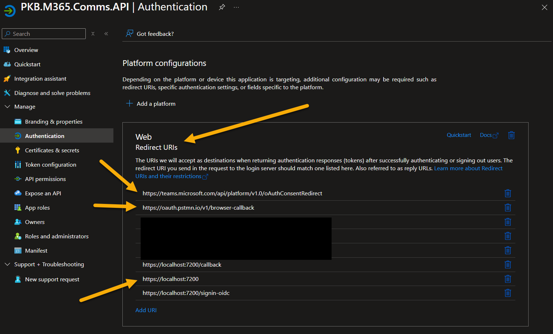Pin the Authentication blade

pyautogui.click(x=222, y=7)
